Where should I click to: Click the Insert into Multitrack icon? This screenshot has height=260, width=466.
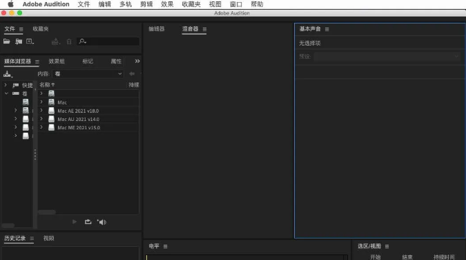coord(55,41)
